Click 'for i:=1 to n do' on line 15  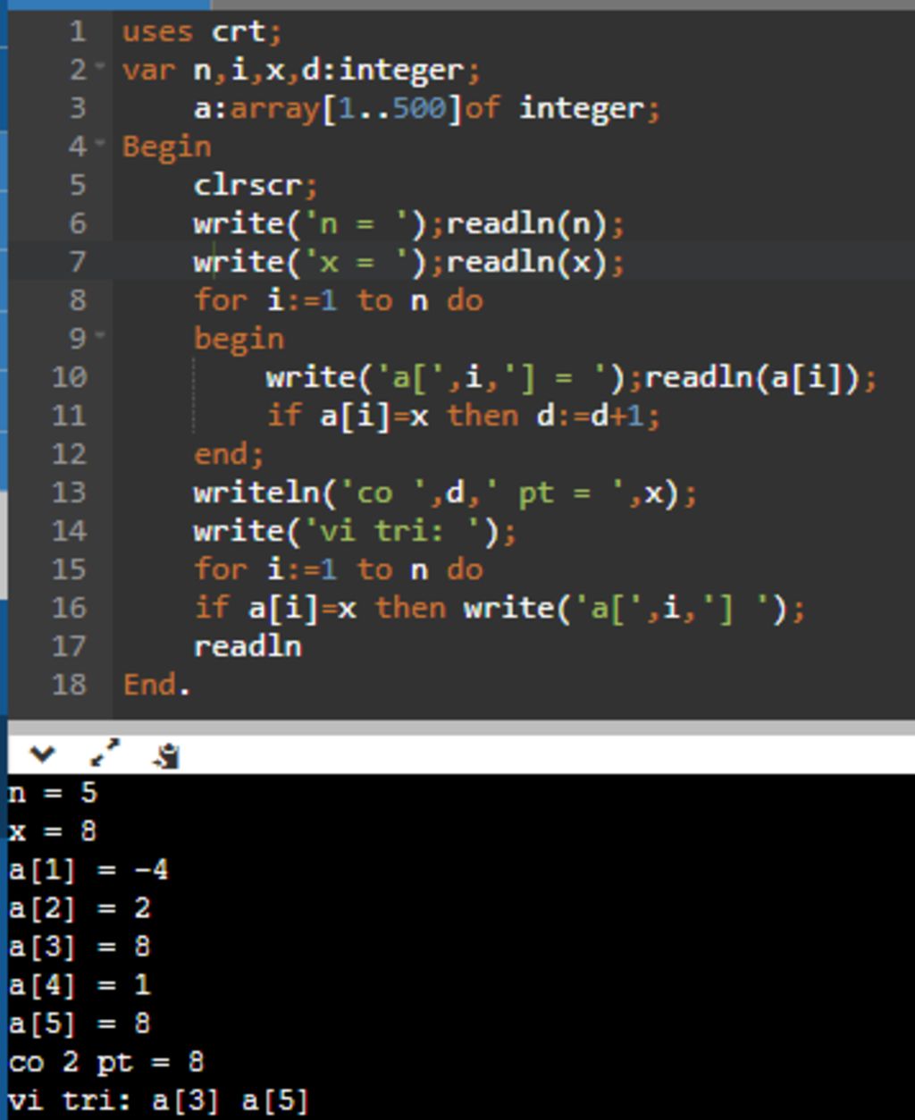339,569
